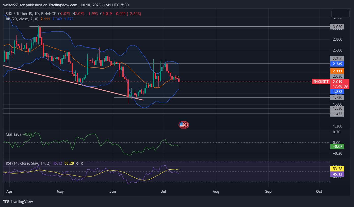This screenshot has height=207, width=354.
Task: Click the purple 45.12 RSI value label
Action: click(337, 174)
